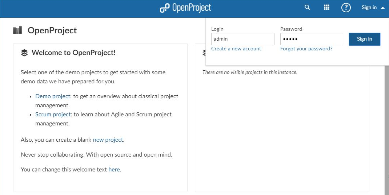Open the modules grid menu icon
The height and width of the screenshot is (195, 389).
pyautogui.click(x=326, y=8)
